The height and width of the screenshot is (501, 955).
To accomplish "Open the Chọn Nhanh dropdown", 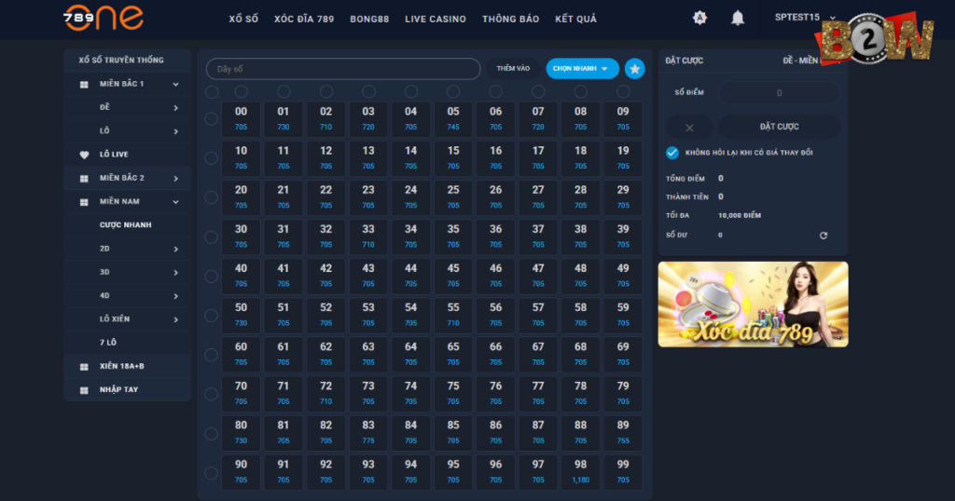I will pyautogui.click(x=582, y=69).
